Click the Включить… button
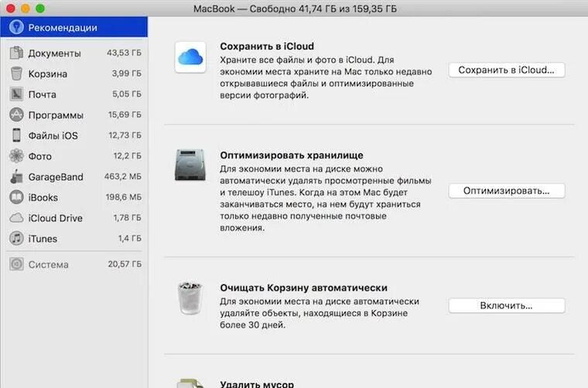Viewport: 588px width, 388px height. tap(507, 305)
